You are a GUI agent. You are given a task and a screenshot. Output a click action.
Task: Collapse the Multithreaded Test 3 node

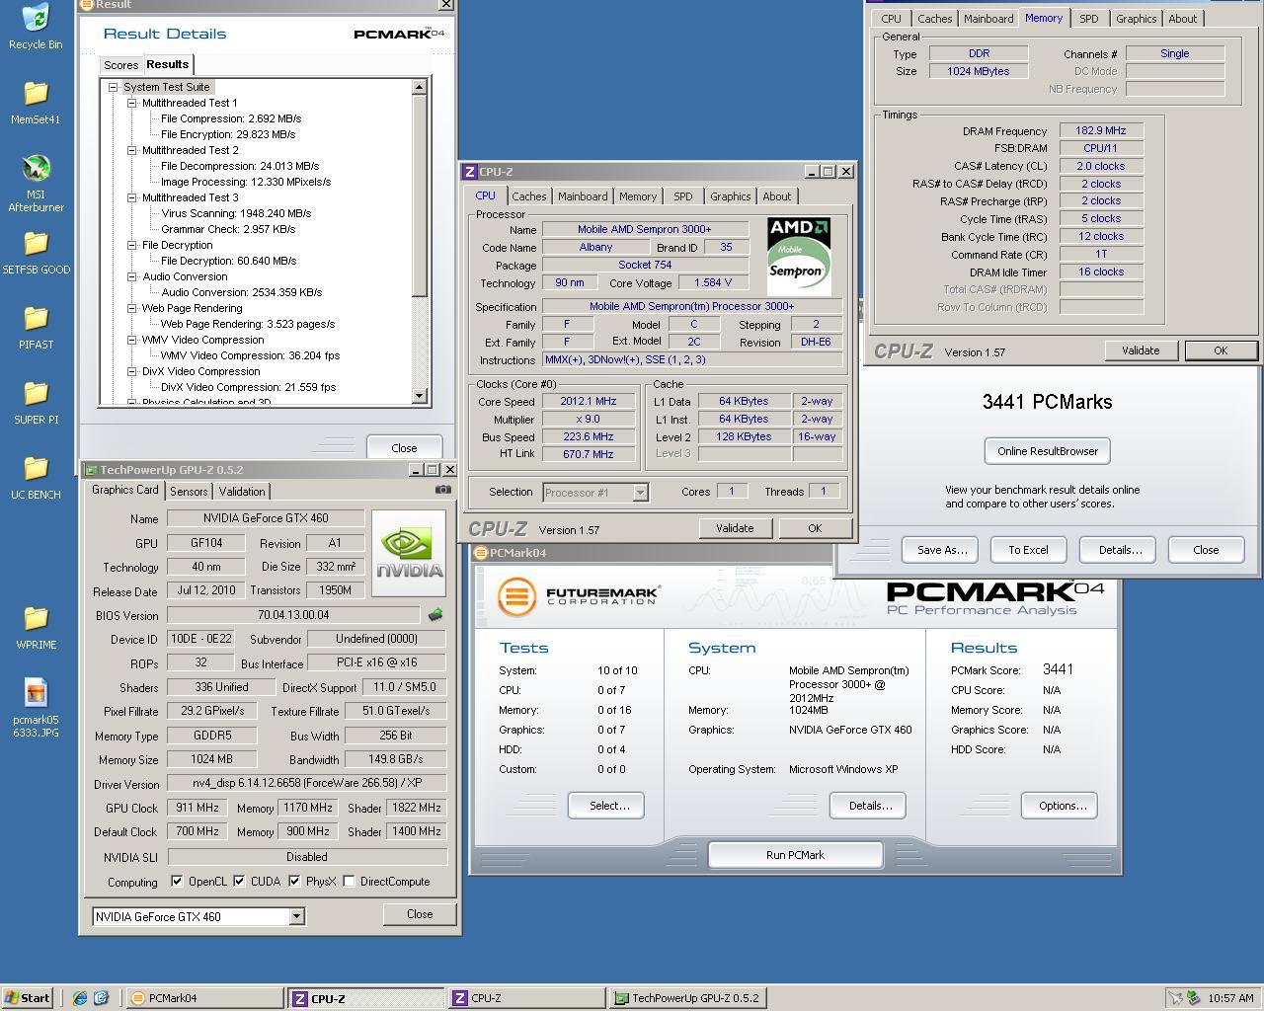coord(131,197)
